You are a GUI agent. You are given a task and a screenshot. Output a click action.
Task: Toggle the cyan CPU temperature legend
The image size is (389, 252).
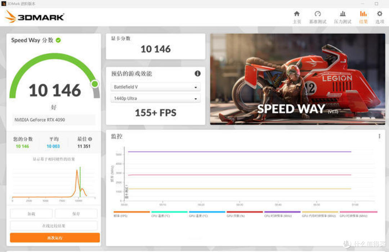[x=169, y=214]
